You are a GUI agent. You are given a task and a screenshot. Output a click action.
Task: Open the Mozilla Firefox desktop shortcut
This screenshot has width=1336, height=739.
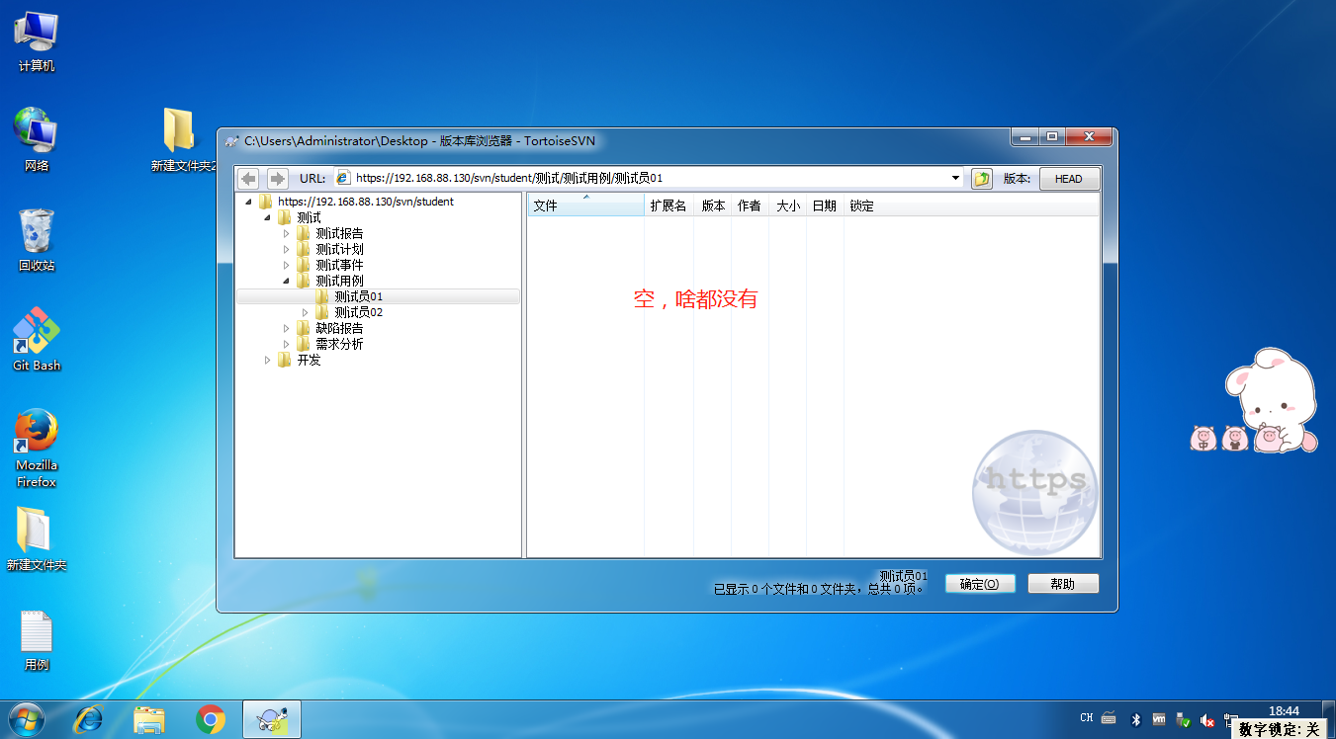37,448
